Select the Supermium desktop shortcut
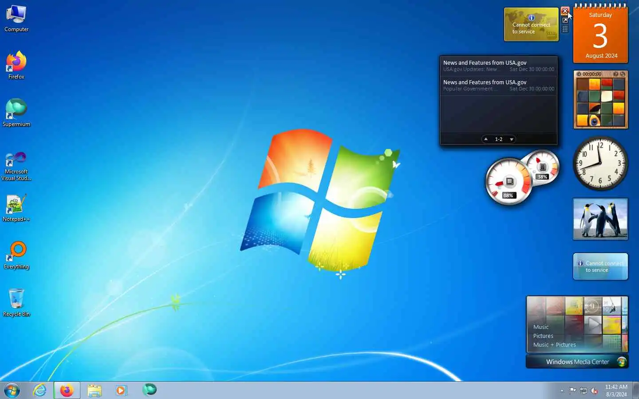 [x=16, y=113]
